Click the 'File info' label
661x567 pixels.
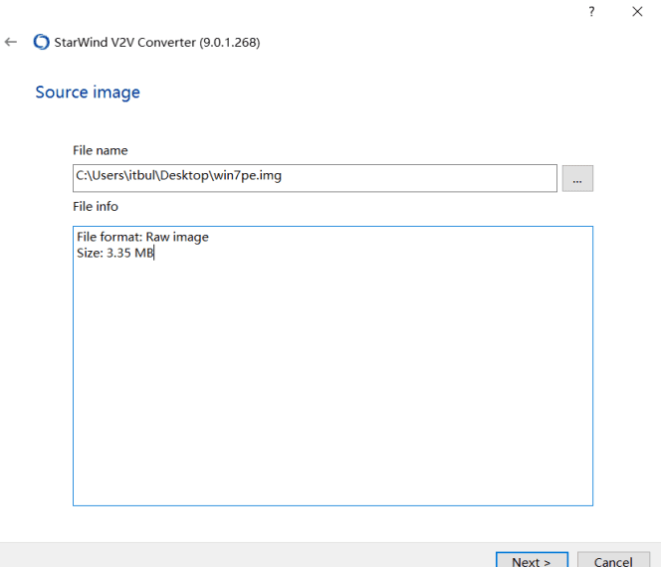[x=96, y=207]
